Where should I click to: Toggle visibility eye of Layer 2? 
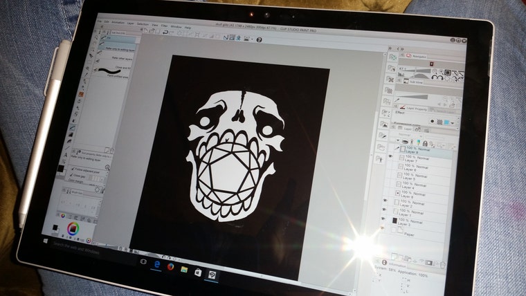pyautogui.click(x=385, y=201)
